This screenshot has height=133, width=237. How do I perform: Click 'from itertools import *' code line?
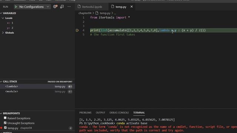[110, 18]
